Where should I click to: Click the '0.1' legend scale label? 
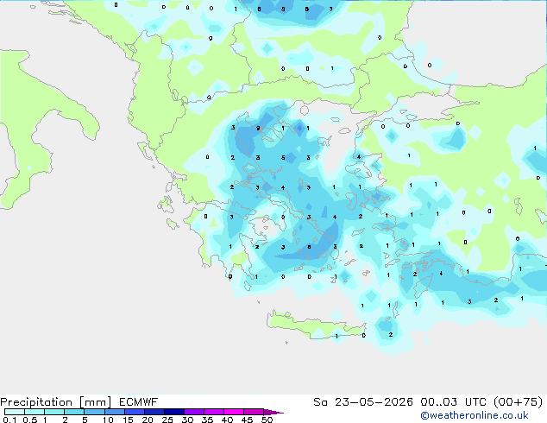coord(9,420)
